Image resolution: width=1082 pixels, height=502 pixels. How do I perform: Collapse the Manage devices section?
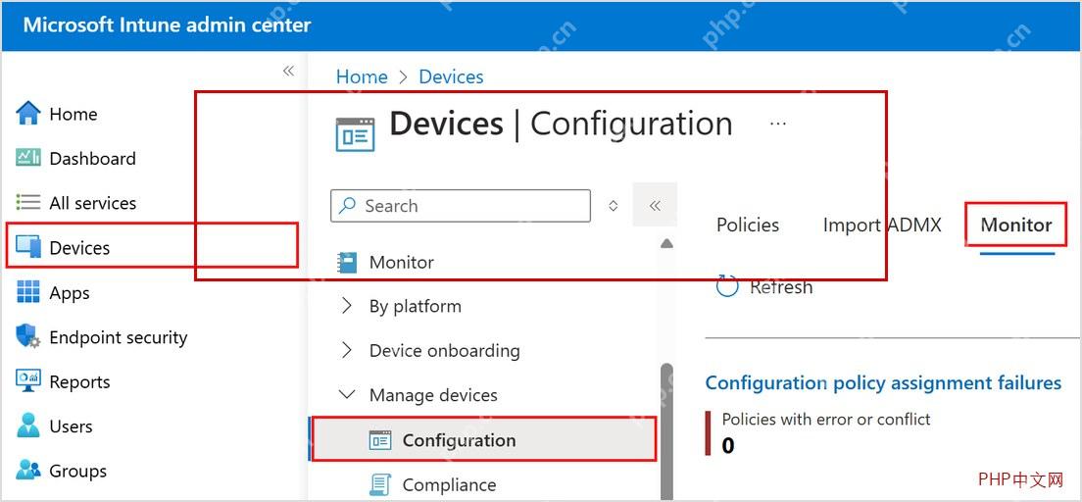tap(347, 395)
